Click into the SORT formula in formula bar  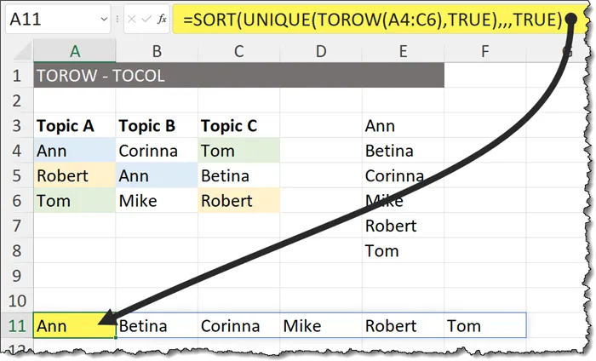(x=366, y=18)
